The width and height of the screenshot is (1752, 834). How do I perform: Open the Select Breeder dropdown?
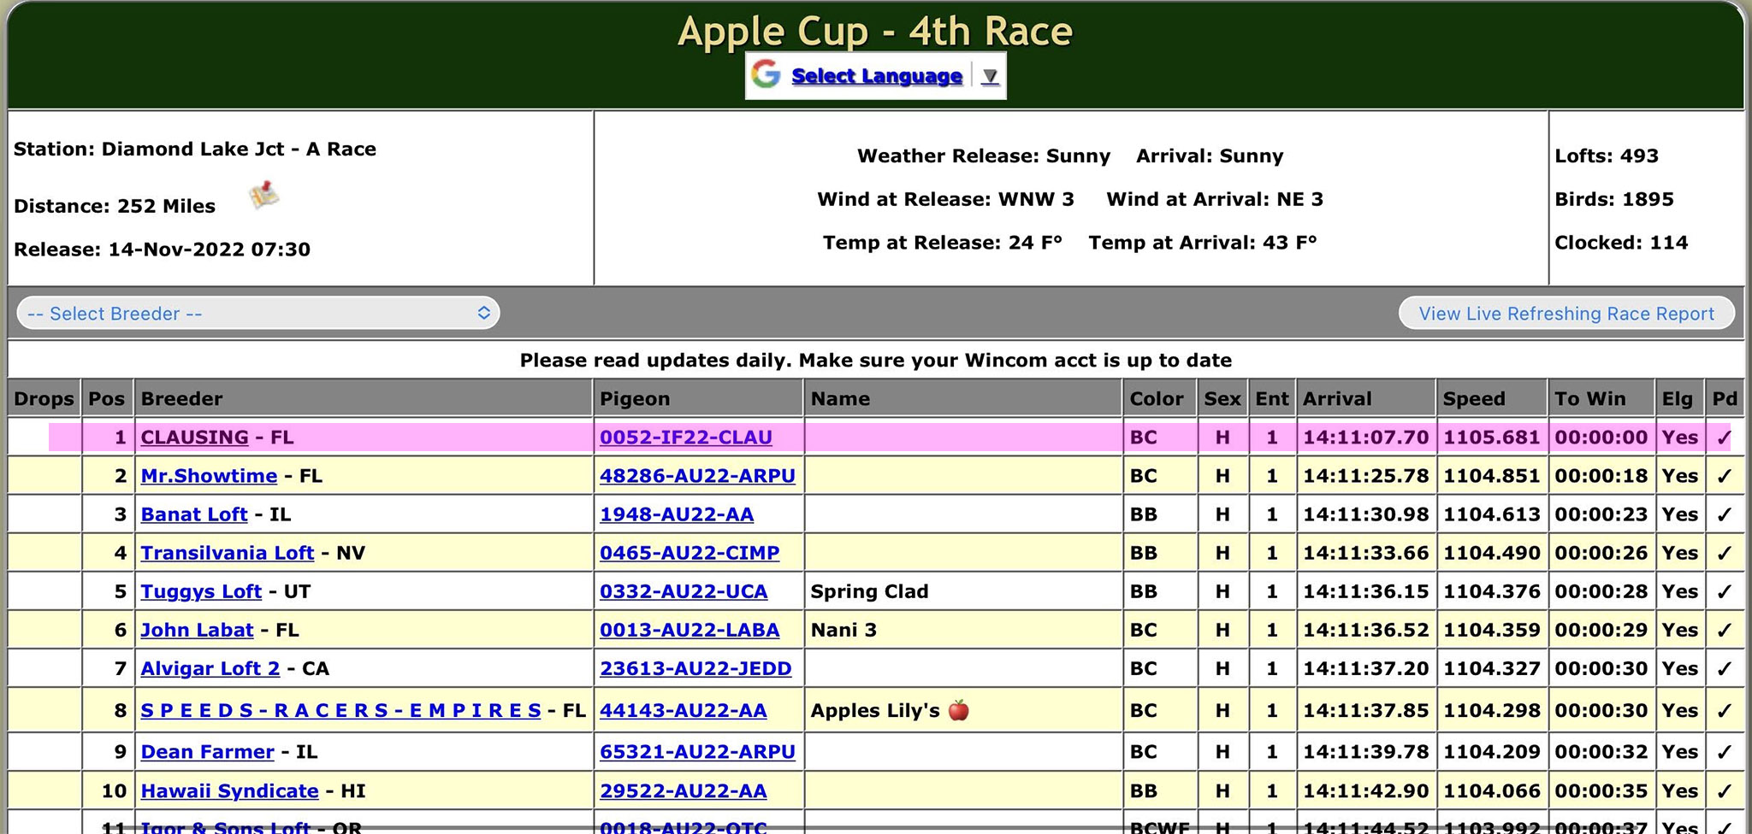(258, 314)
